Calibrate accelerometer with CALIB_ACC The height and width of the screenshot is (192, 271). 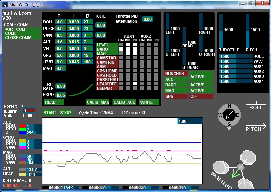(x=124, y=102)
